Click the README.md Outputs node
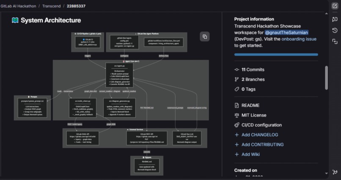This screenshot has width=341, height=180. tap(147, 166)
